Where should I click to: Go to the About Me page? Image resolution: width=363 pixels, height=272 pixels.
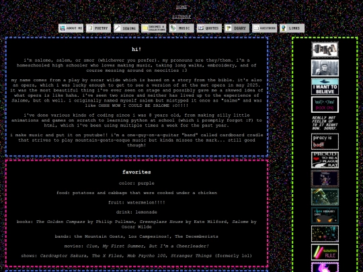coord(71,28)
